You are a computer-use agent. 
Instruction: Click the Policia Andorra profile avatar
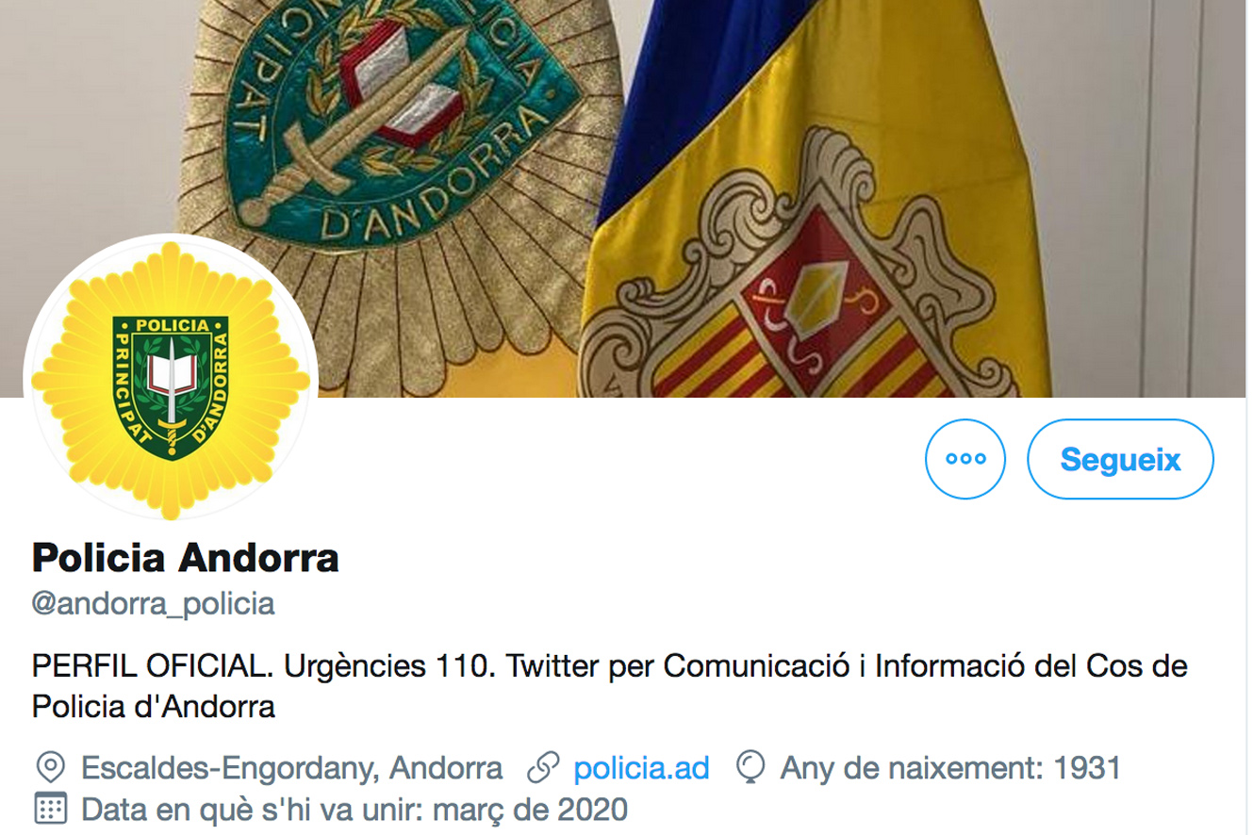pyautogui.click(x=171, y=381)
